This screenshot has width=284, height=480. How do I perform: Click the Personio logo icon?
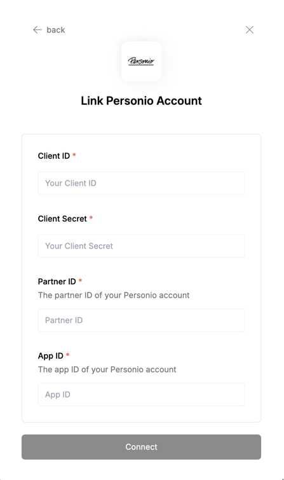tap(141, 61)
